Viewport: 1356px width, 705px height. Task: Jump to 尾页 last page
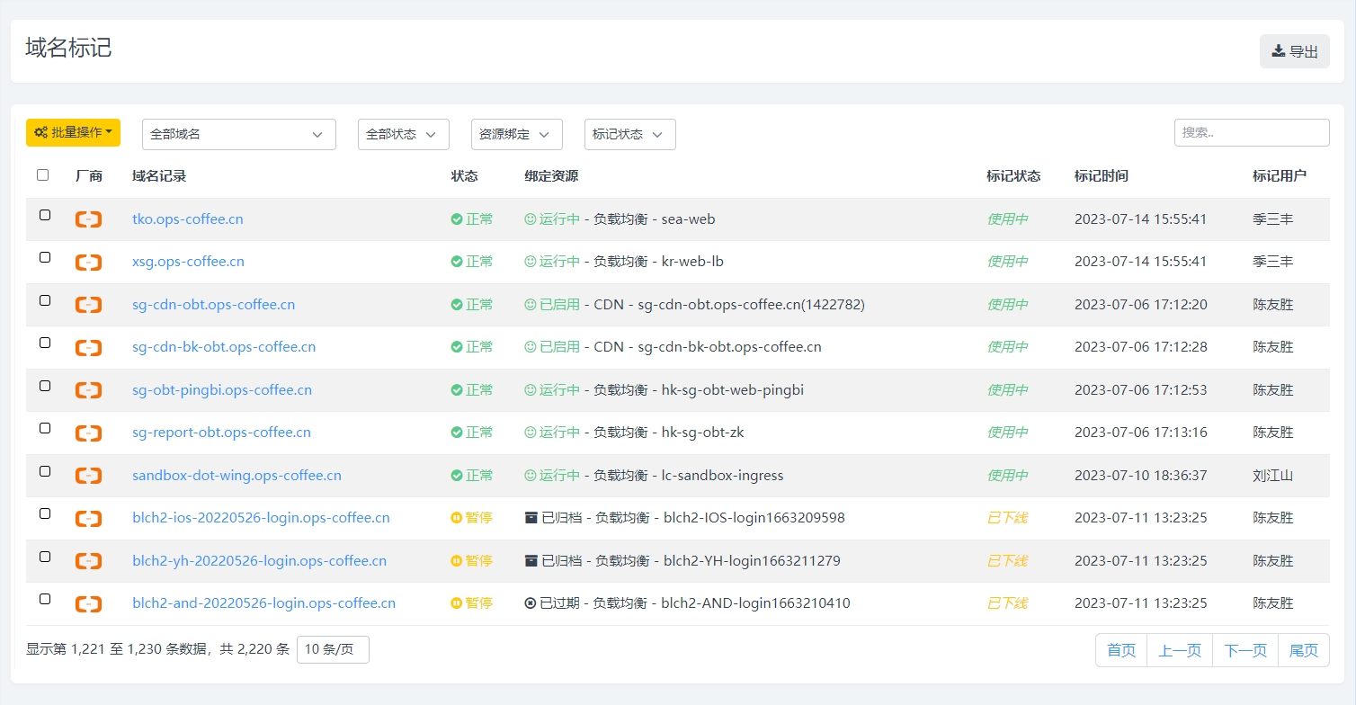(1303, 650)
